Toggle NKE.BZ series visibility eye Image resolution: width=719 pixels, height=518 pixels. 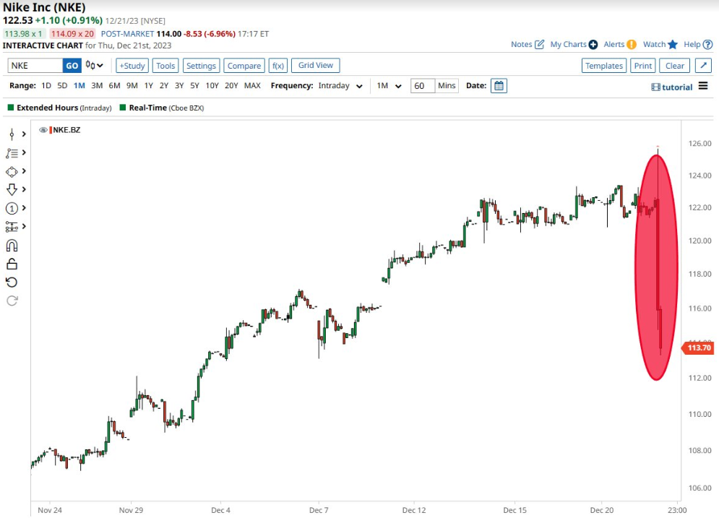pyautogui.click(x=43, y=130)
